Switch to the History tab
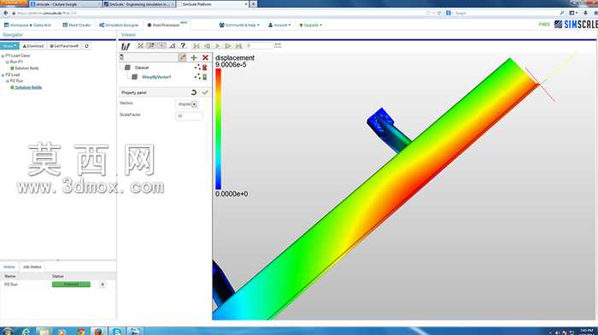The height and width of the screenshot is (335, 598). tap(9, 267)
